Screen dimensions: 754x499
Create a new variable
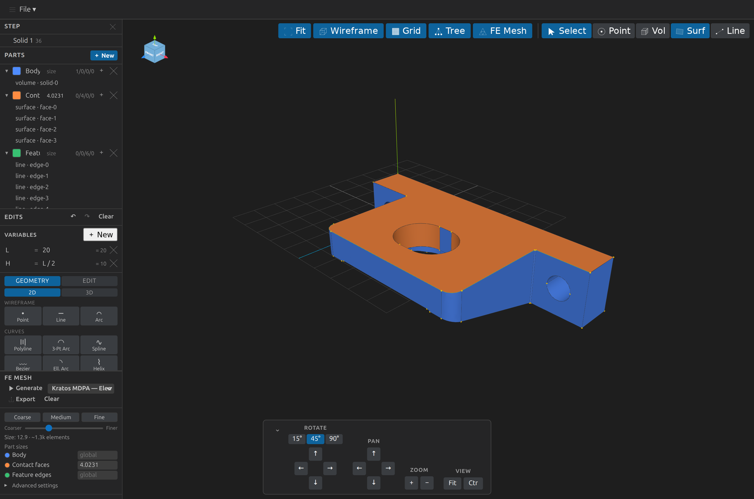[101, 235]
